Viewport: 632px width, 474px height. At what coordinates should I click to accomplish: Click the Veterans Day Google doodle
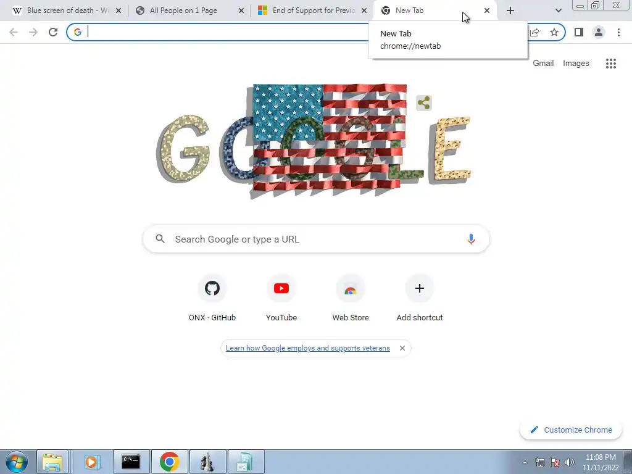(x=314, y=141)
